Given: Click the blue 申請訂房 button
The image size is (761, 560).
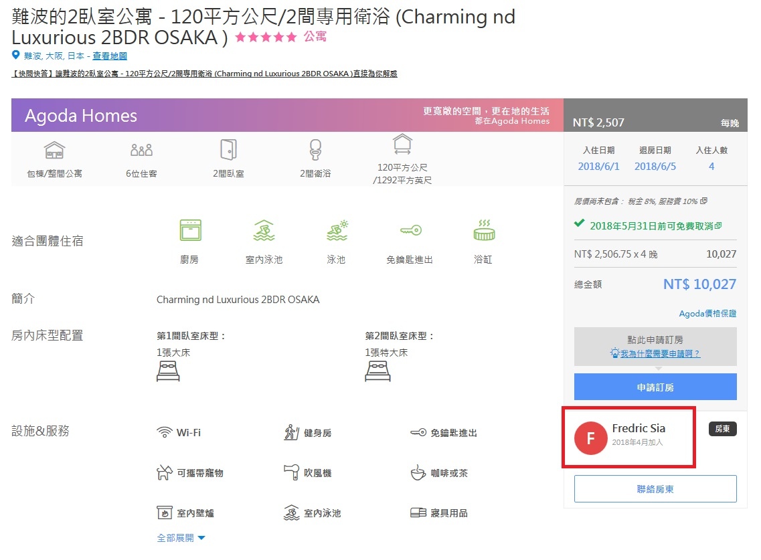Looking at the screenshot, I should coord(655,387).
